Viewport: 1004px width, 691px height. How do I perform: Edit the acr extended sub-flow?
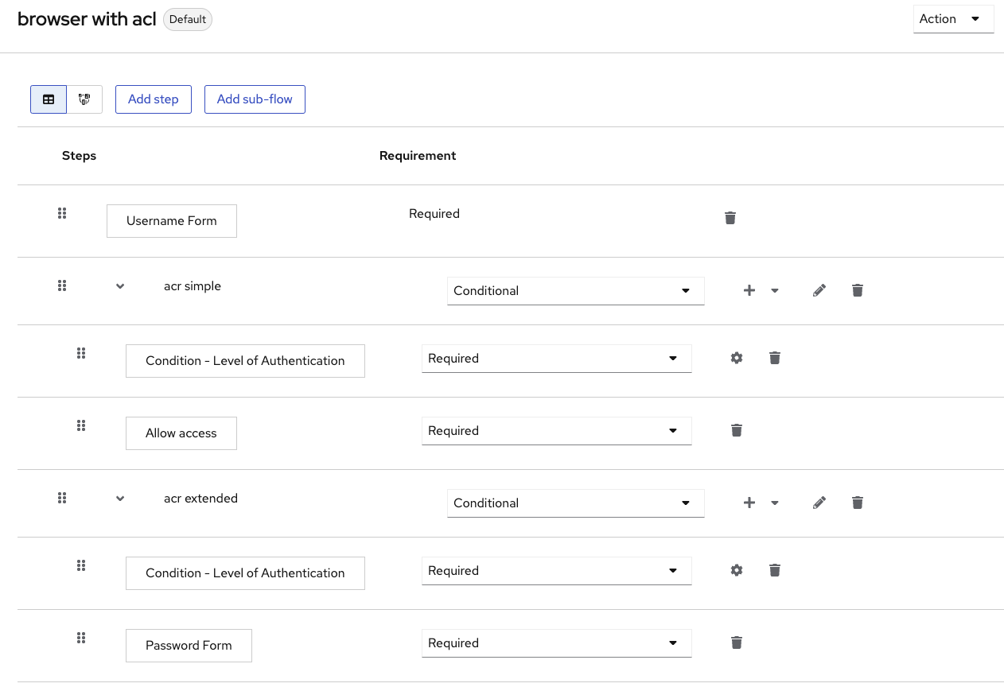click(x=819, y=503)
